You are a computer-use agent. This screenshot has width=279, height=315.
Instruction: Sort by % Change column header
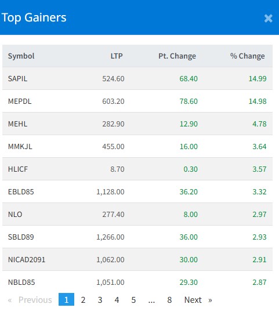[247, 56]
